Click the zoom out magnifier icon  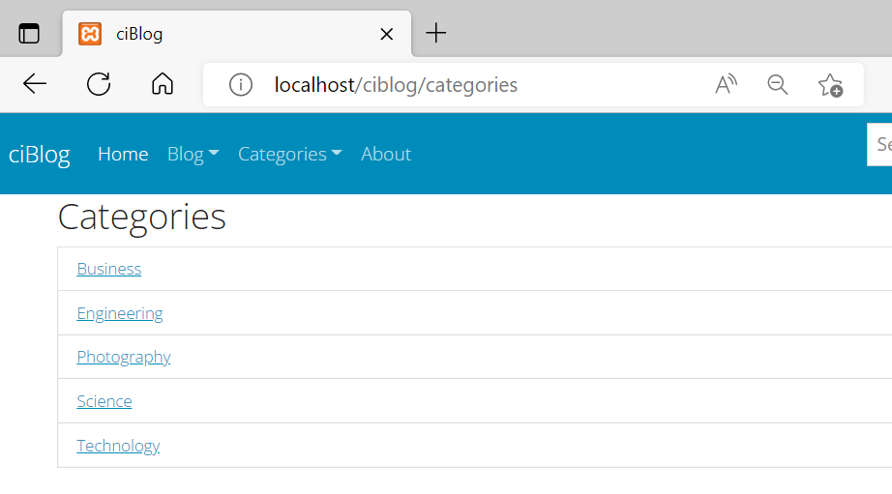tap(777, 85)
